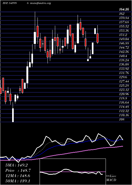This screenshot has width=132, height=185.
Task: Select the 118.8 price label
Action: point(123,98)
